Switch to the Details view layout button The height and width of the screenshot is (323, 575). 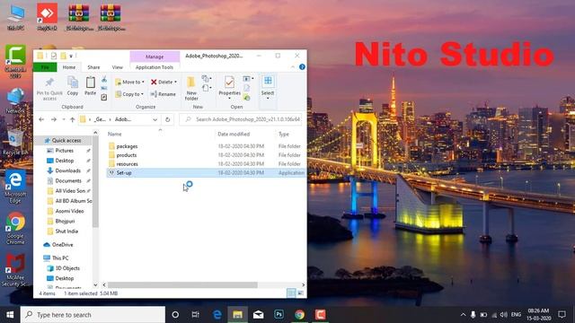(291, 293)
